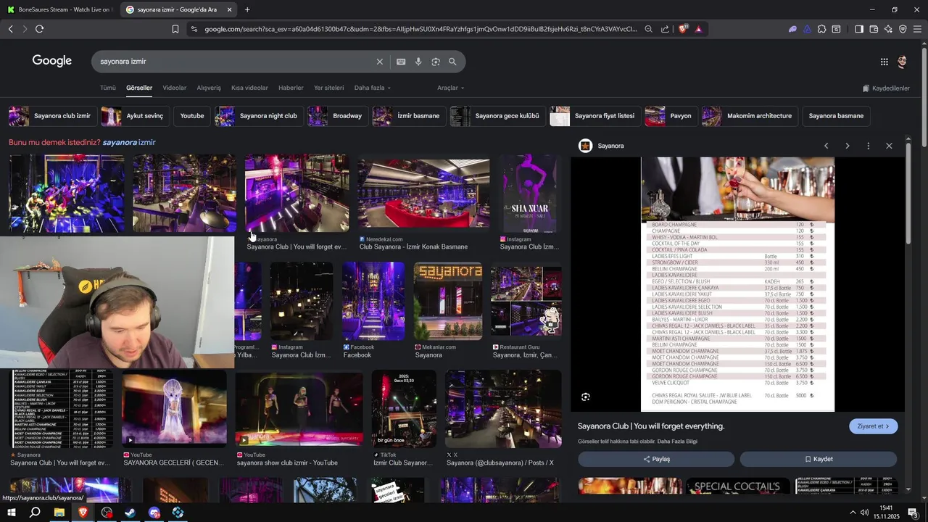Image resolution: width=928 pixels, height=522 pixels.
Task: Switch to the 'Yer siteleri' tab
Action: (328, 88)
